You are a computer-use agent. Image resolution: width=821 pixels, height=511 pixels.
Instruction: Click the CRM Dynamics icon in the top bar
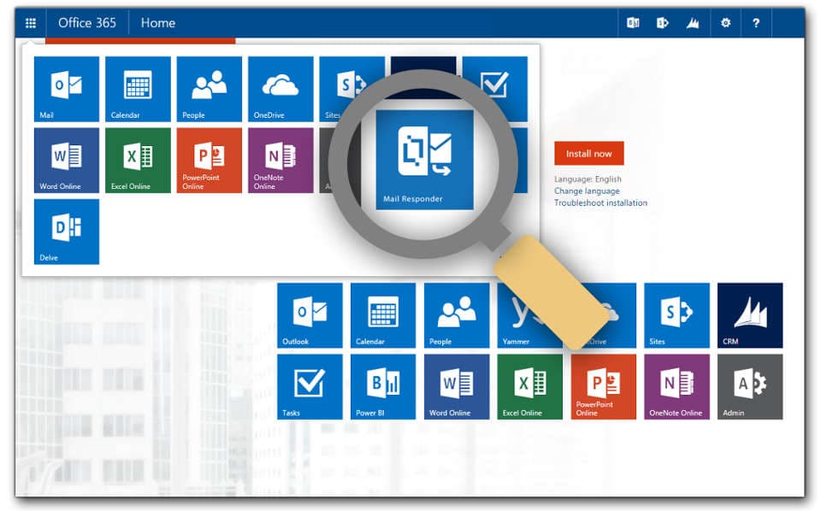click(693, 23)
